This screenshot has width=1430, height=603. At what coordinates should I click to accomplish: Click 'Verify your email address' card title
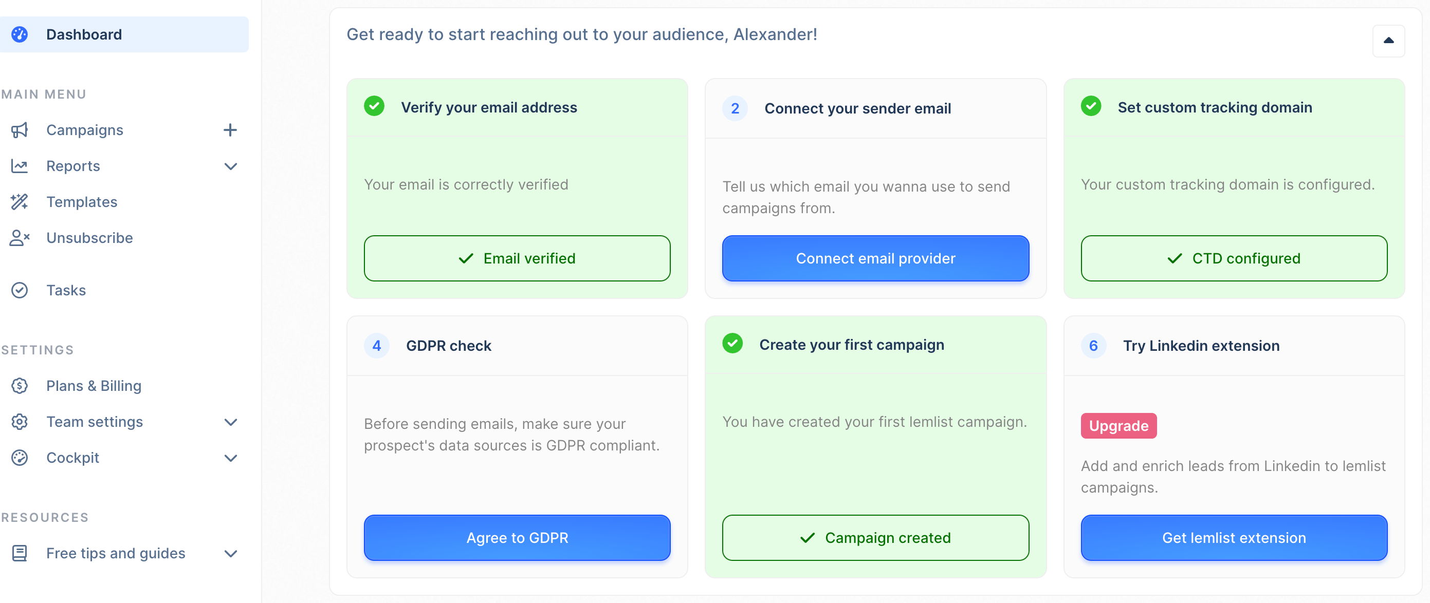tap(489, 108)
